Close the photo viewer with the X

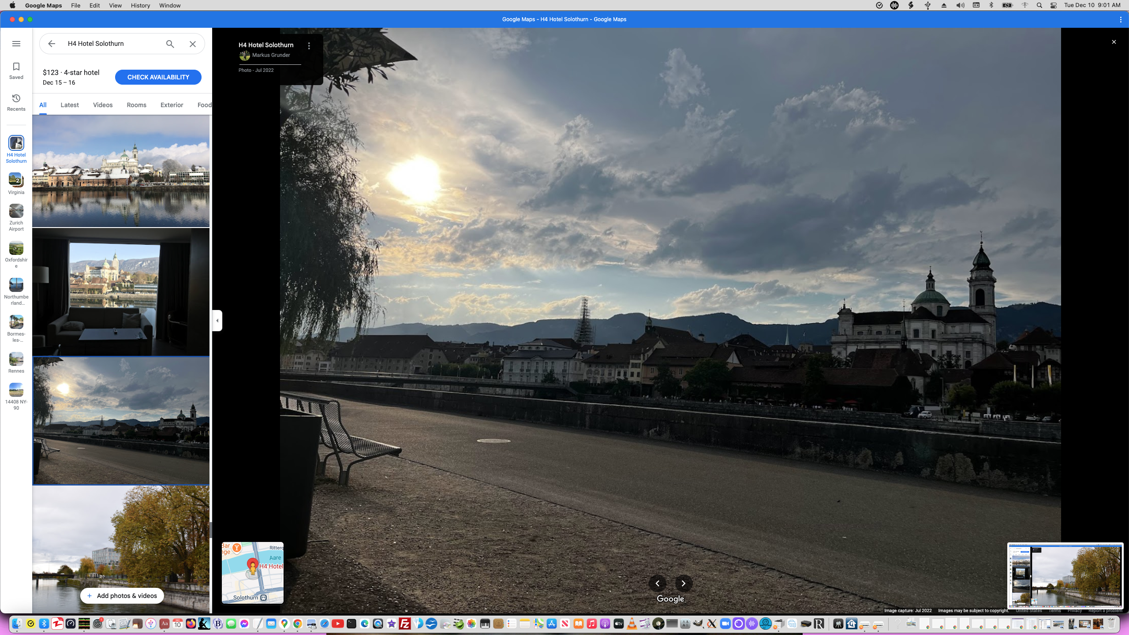(x=1114, y=42)
